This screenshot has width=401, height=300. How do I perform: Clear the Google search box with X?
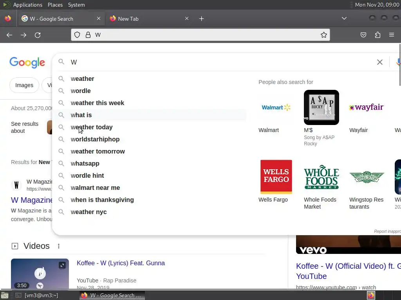(x=380, y=62)
